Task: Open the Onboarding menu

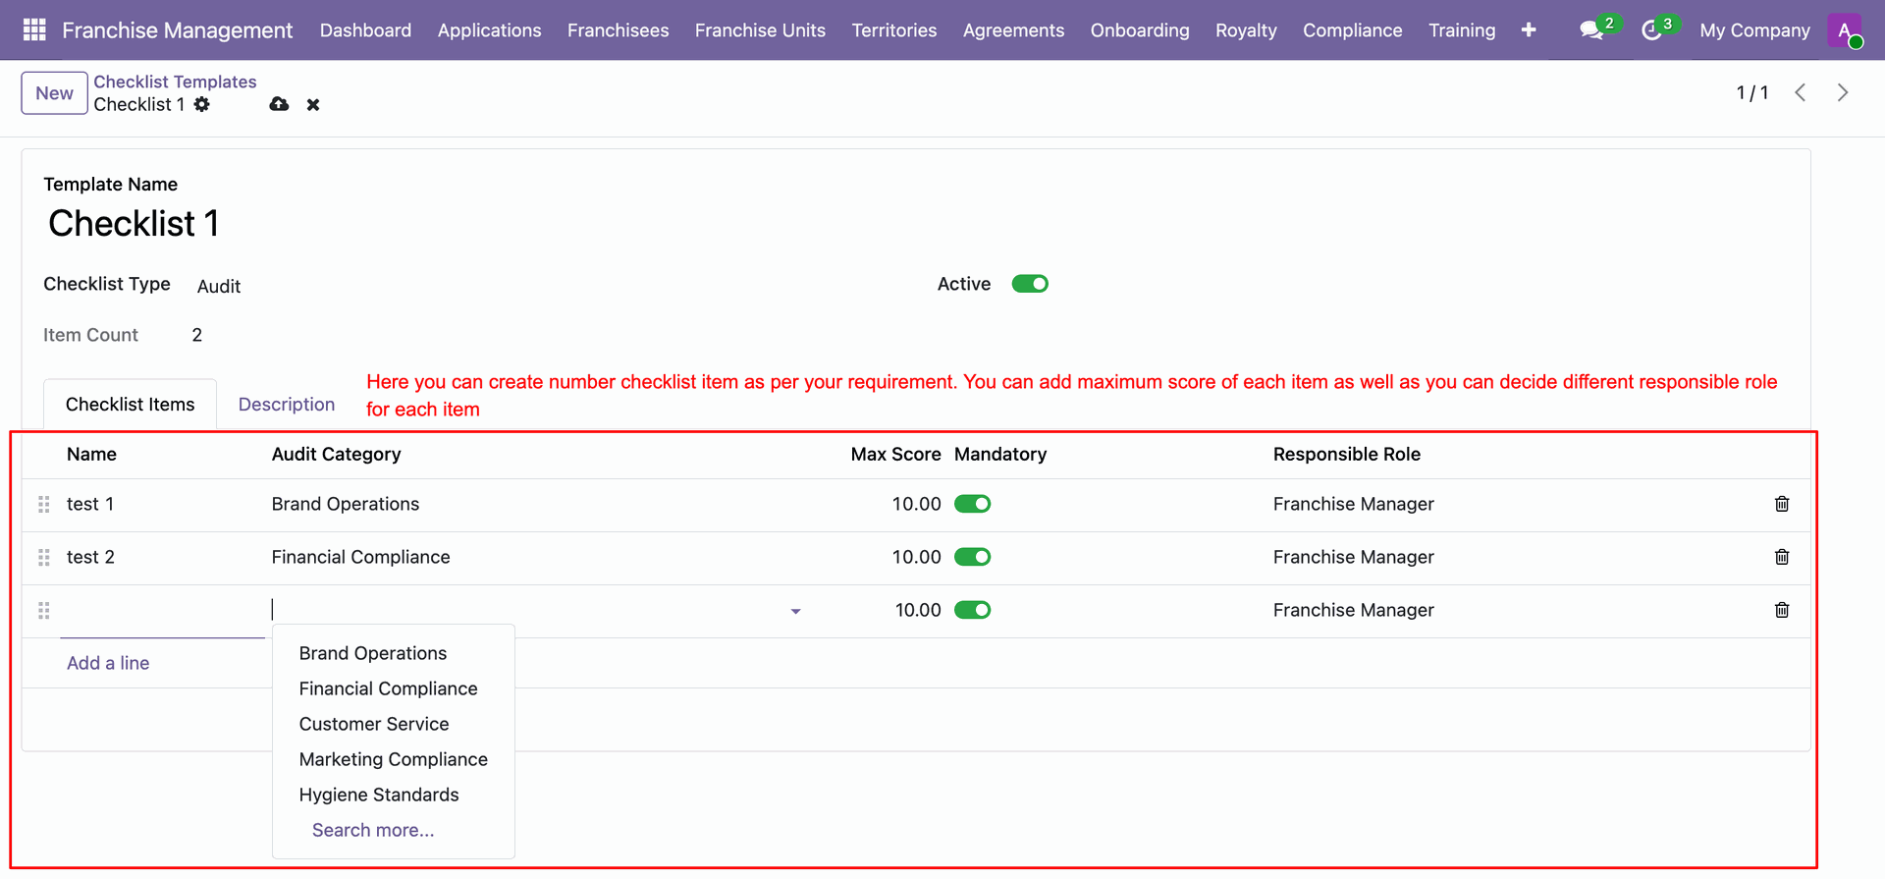Action: point(1139,30)
